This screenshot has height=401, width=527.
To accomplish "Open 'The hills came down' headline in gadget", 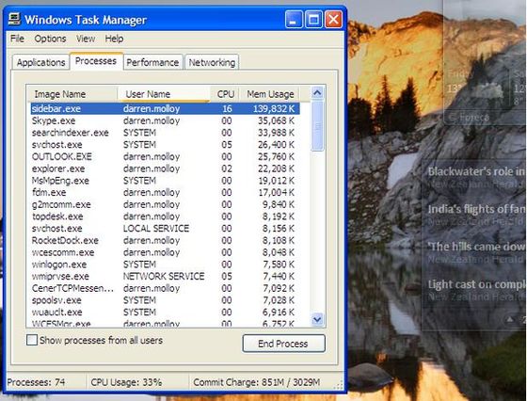I will tap(476, 247).
